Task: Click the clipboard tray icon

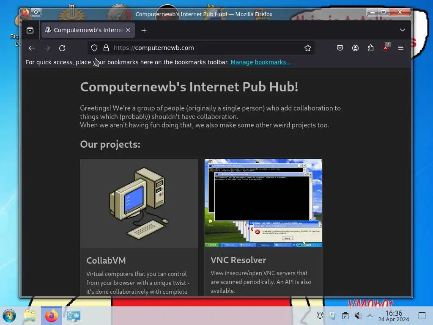Action: (x=345, y=316)
